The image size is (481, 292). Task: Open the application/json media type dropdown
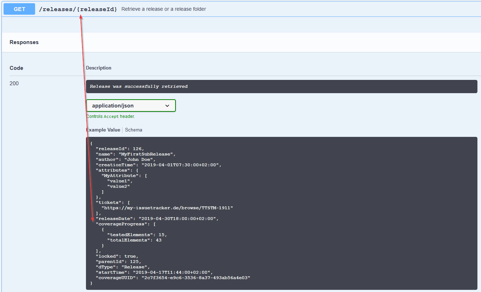[131, 106]
